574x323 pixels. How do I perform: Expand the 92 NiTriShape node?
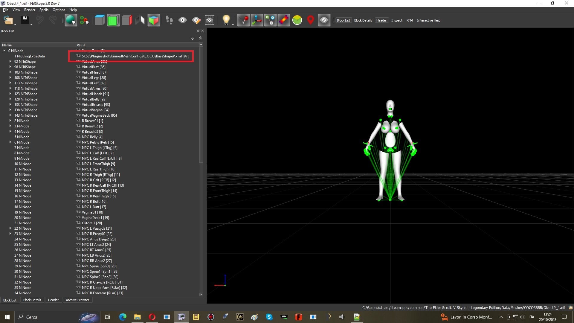[10, 62]
